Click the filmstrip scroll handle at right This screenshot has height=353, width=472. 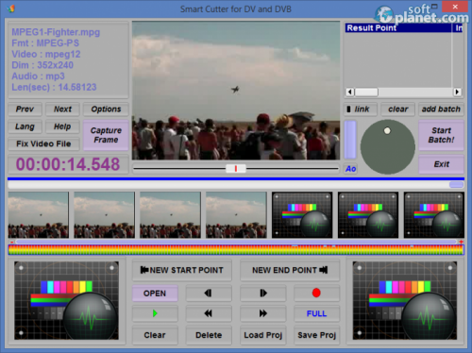point(456,185)
